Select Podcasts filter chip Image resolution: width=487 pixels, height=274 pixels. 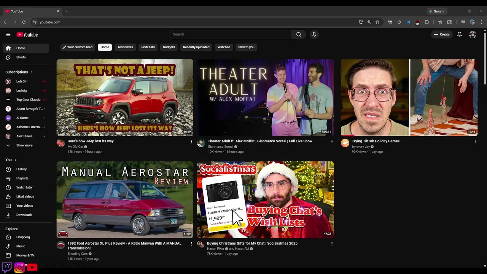(148, 47)
